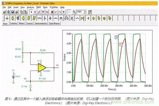Open the Analysis menu
Screen dimensions: 159x106
pyautogui.click(x=30, y=8)
